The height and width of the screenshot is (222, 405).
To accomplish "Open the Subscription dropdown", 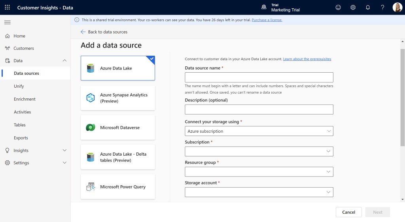I will pos(259,151).
